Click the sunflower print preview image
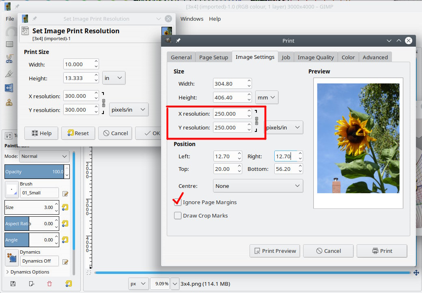The height and width of the screenshot is (293, 422). [358, 138]
